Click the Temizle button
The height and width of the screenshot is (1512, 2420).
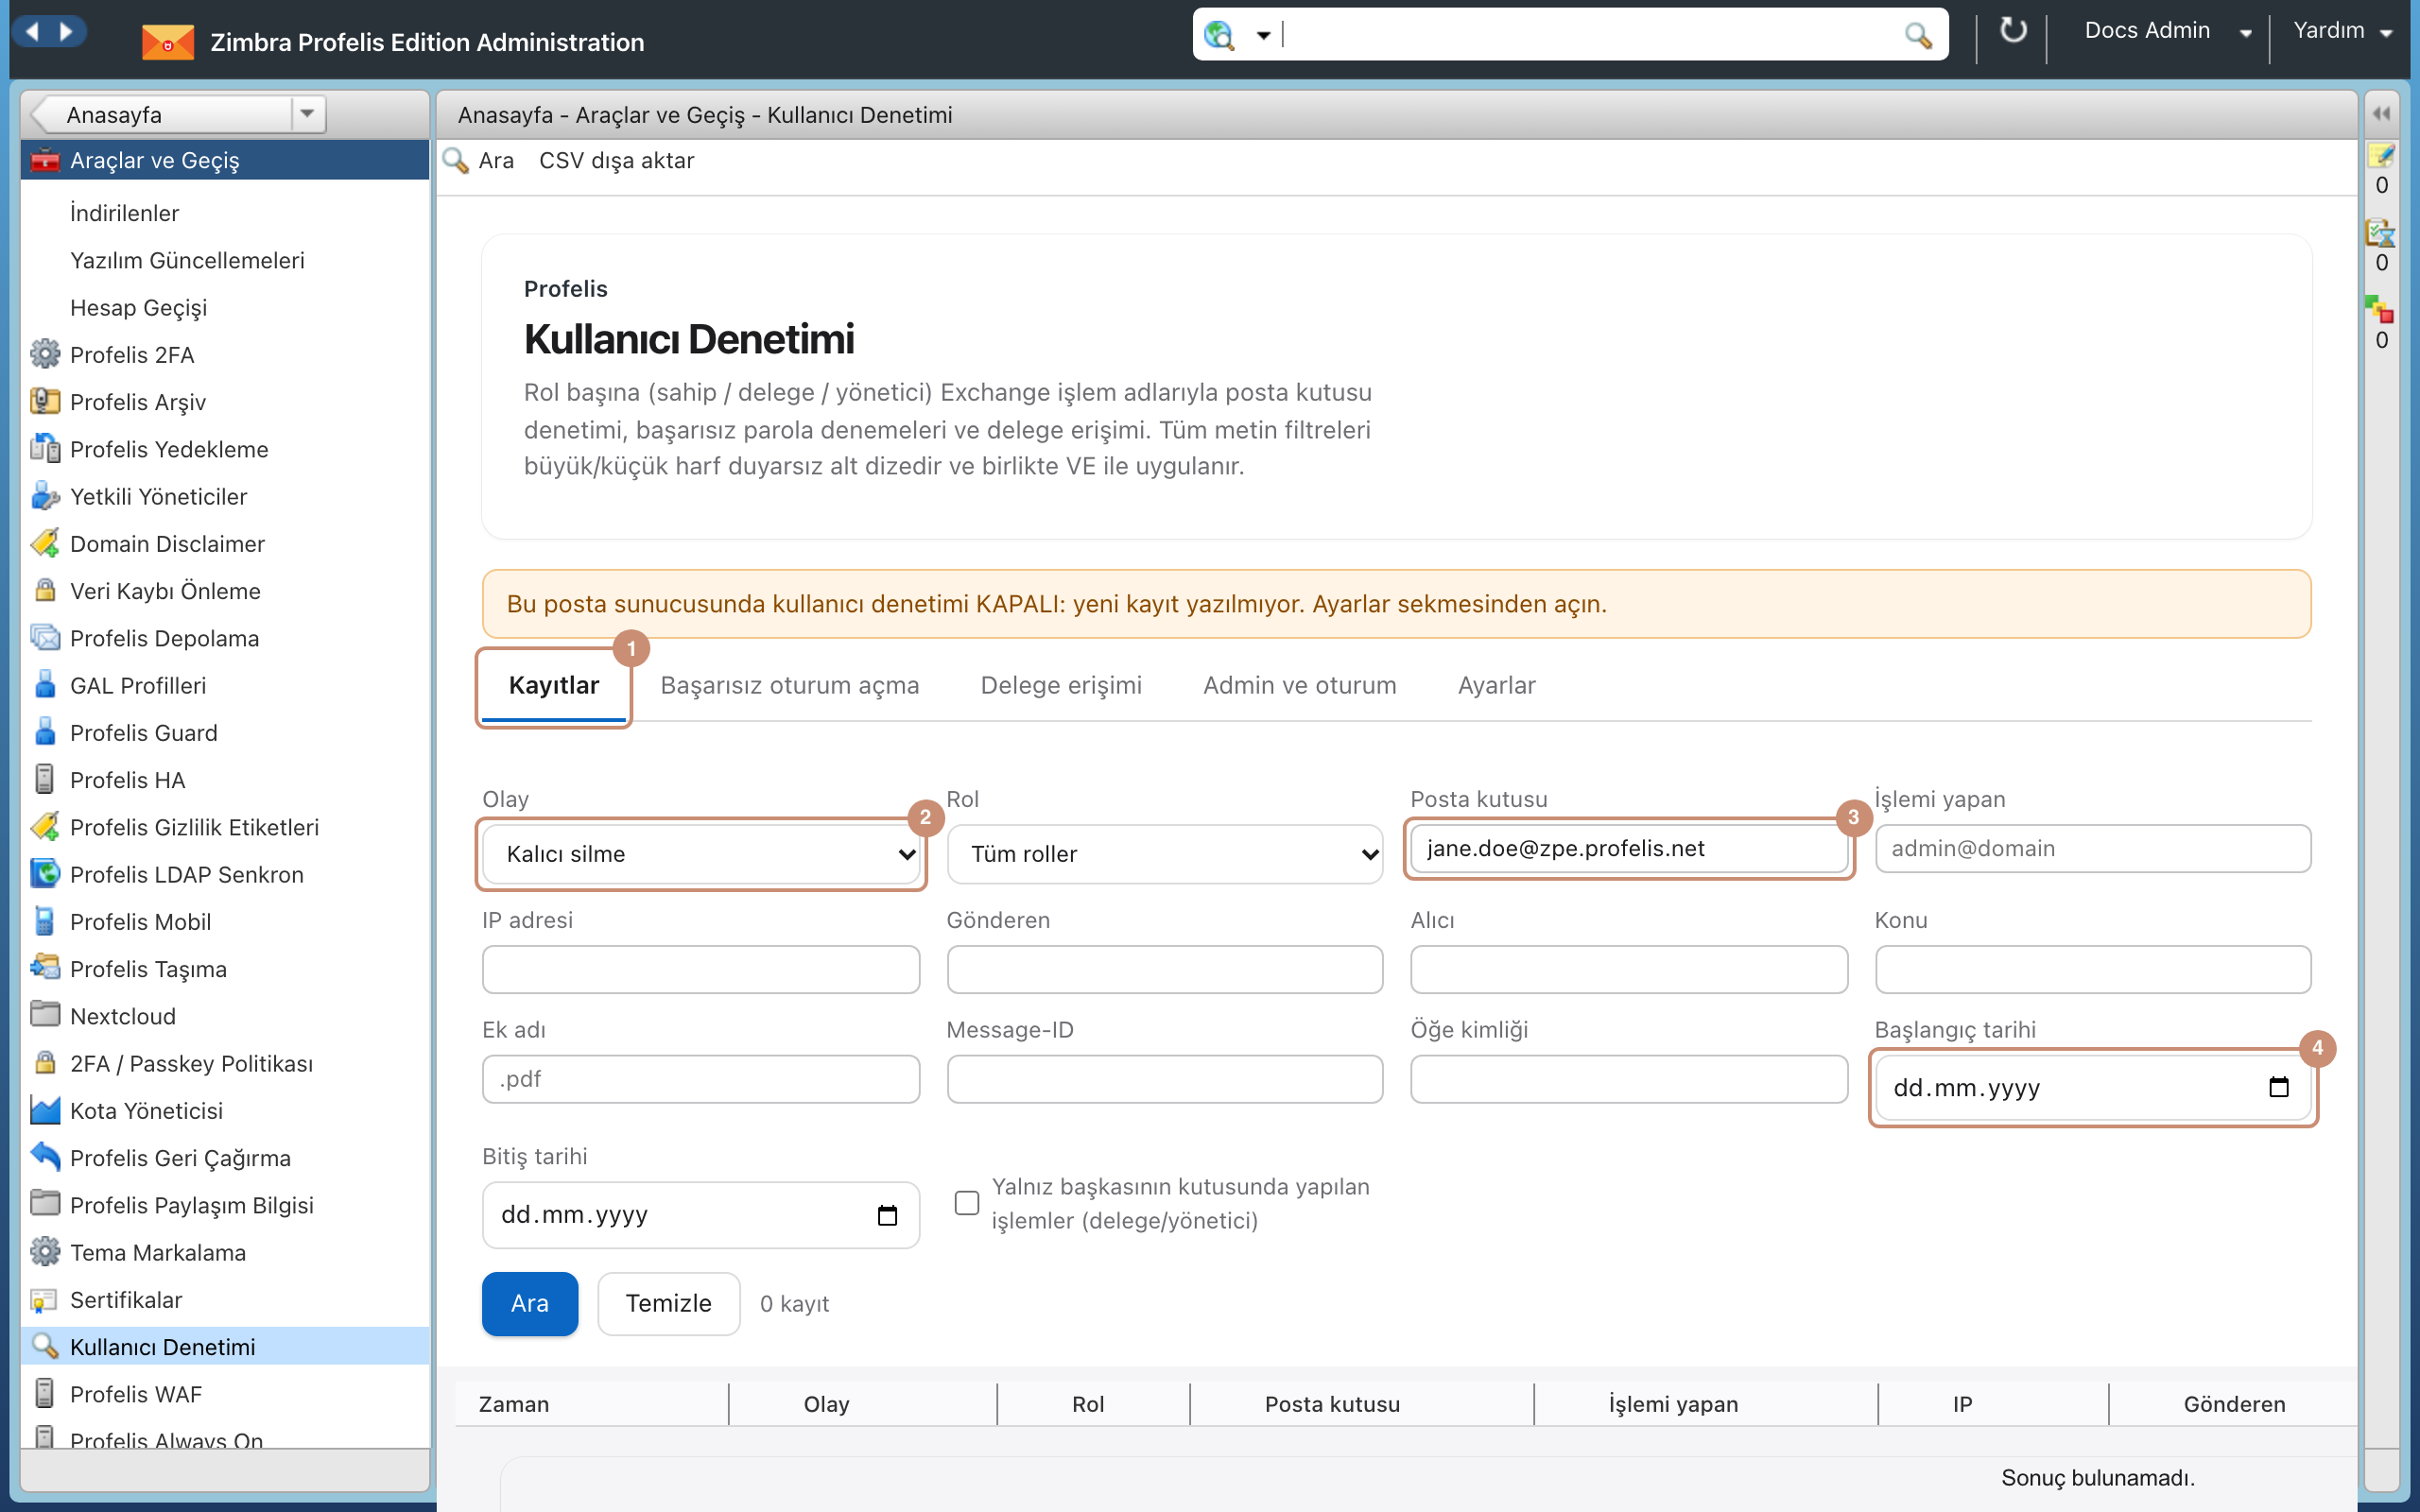click(668, 1303)
